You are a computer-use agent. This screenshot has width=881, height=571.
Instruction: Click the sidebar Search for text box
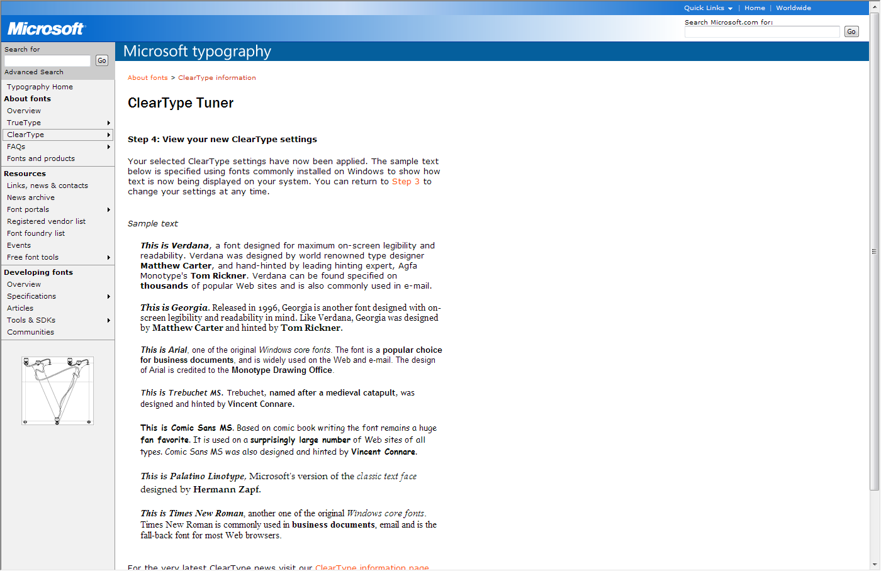click(48, 61)
